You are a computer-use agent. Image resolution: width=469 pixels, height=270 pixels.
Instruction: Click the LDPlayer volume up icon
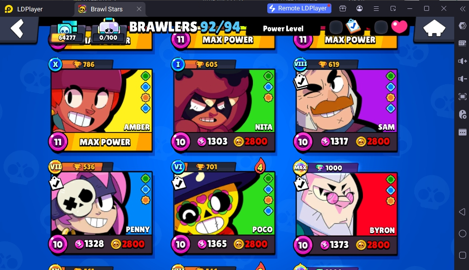(x=462, y=61)
